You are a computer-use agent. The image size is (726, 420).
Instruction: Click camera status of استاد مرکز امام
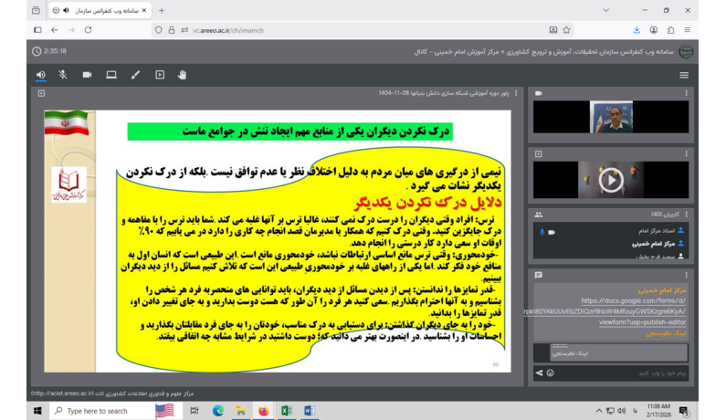(552, 232)
